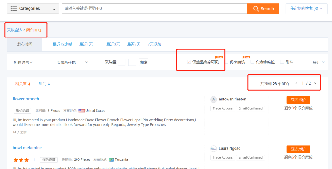The width and height of the screenshot is (332, 169).
Task: Click the RFQ keyword search field
Action: (155, 9)
